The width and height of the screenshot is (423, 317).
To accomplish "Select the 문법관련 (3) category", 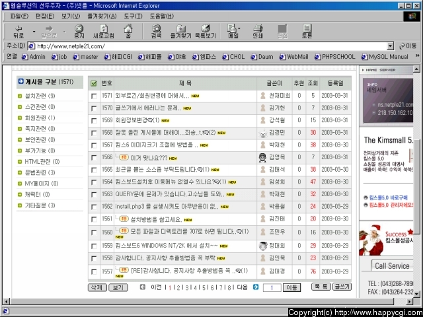I will (x=40, y=172).
